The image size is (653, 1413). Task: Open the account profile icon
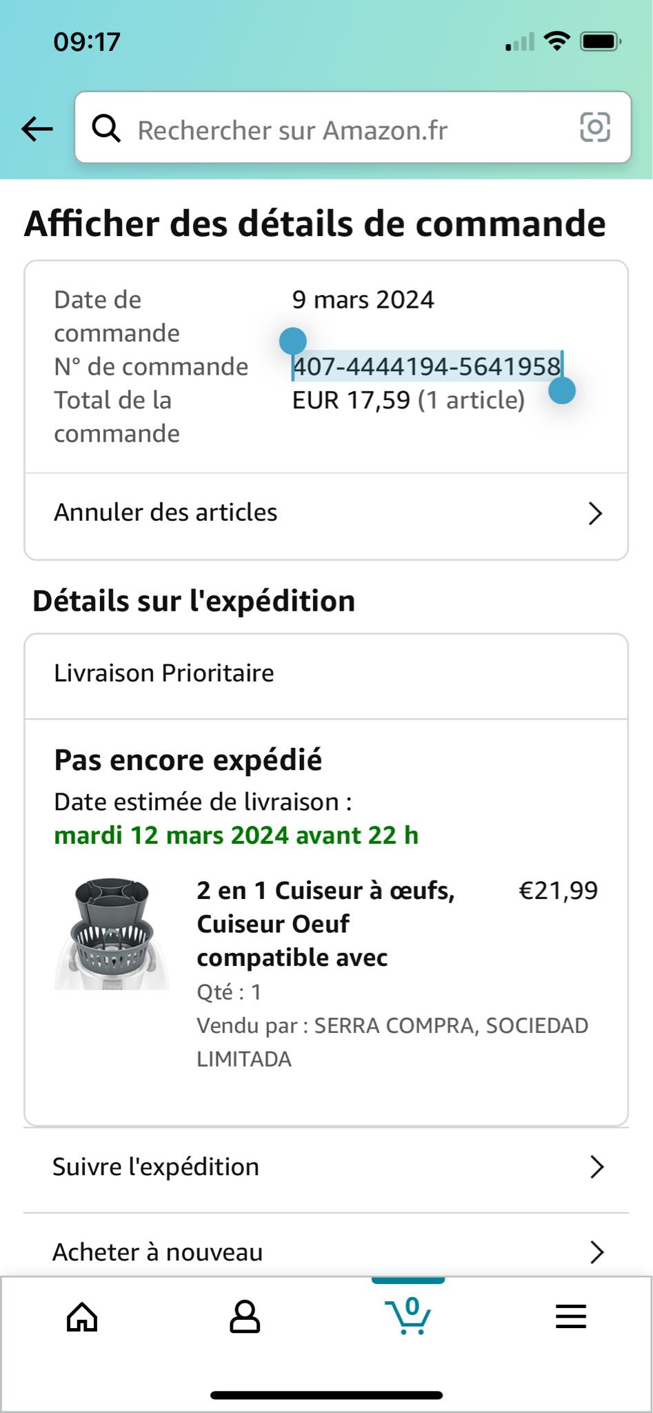(x=245, y=1316)
